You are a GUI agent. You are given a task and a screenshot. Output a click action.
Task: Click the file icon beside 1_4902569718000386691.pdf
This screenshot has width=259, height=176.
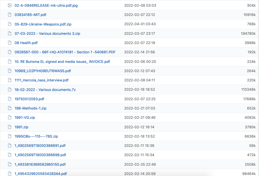point(10,145)
